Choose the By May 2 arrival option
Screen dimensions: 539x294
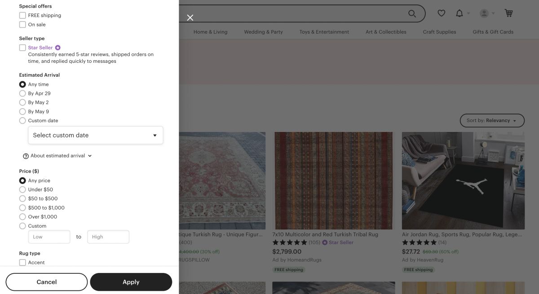pos(22,102)
